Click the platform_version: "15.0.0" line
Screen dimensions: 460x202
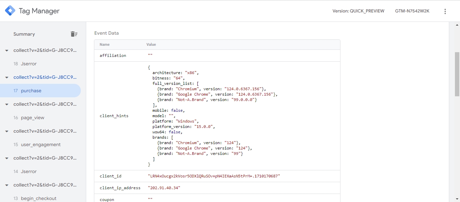(184, 127)
